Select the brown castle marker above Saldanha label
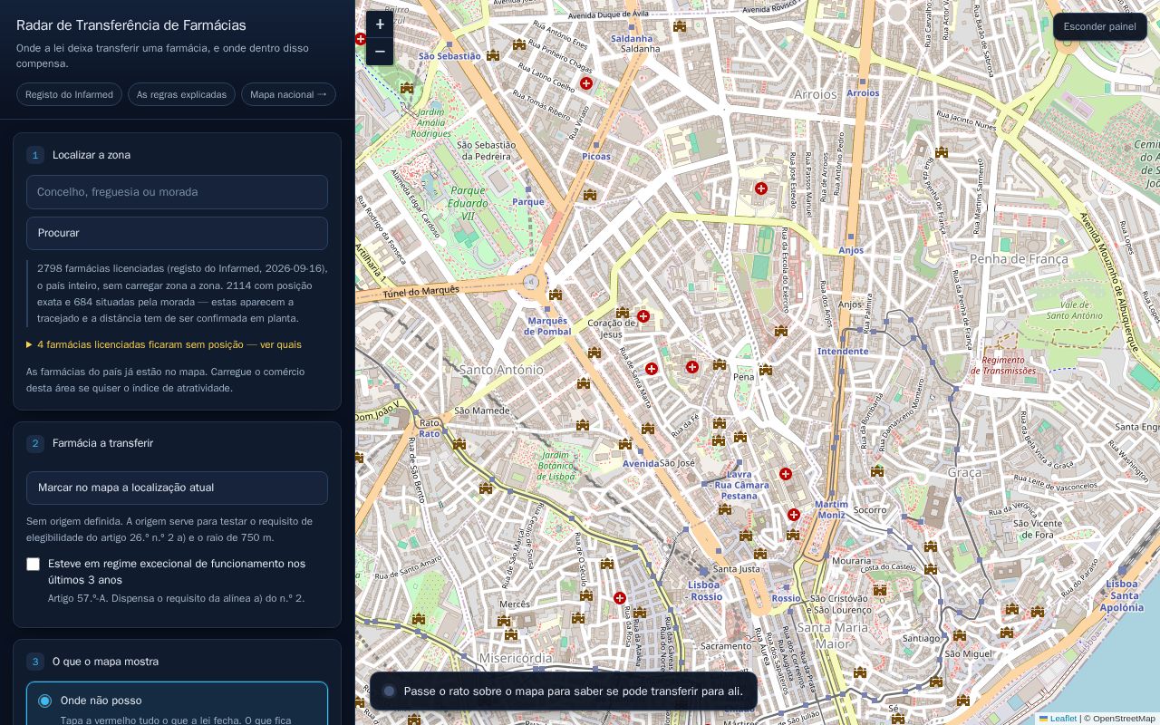 pos(680,26)
